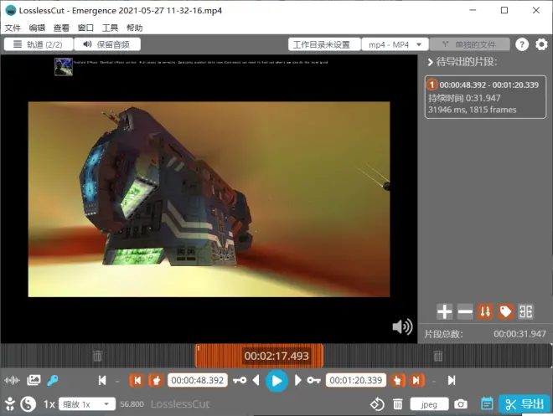553x416 pixels.
Task: Jump to the end of the video
Action: pyautogui.click(x=452, y=380)
